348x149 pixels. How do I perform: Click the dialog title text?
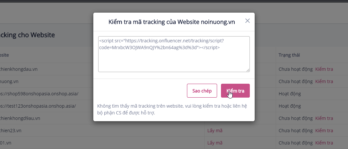[171, 22]
